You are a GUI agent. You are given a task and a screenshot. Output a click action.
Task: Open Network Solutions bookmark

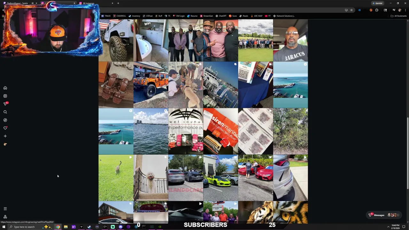point(284,16)
